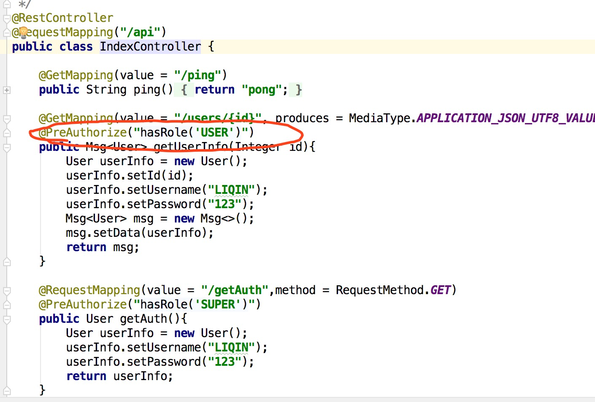Click the "/getAuth" mapping string
Image resolution: width=595 pixels, height=402 pixels.
click(235, 290)
